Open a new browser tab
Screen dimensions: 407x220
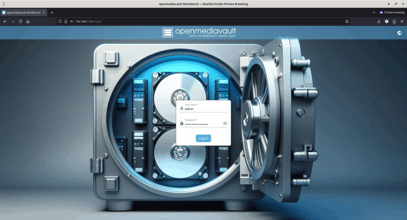point(52,12)
